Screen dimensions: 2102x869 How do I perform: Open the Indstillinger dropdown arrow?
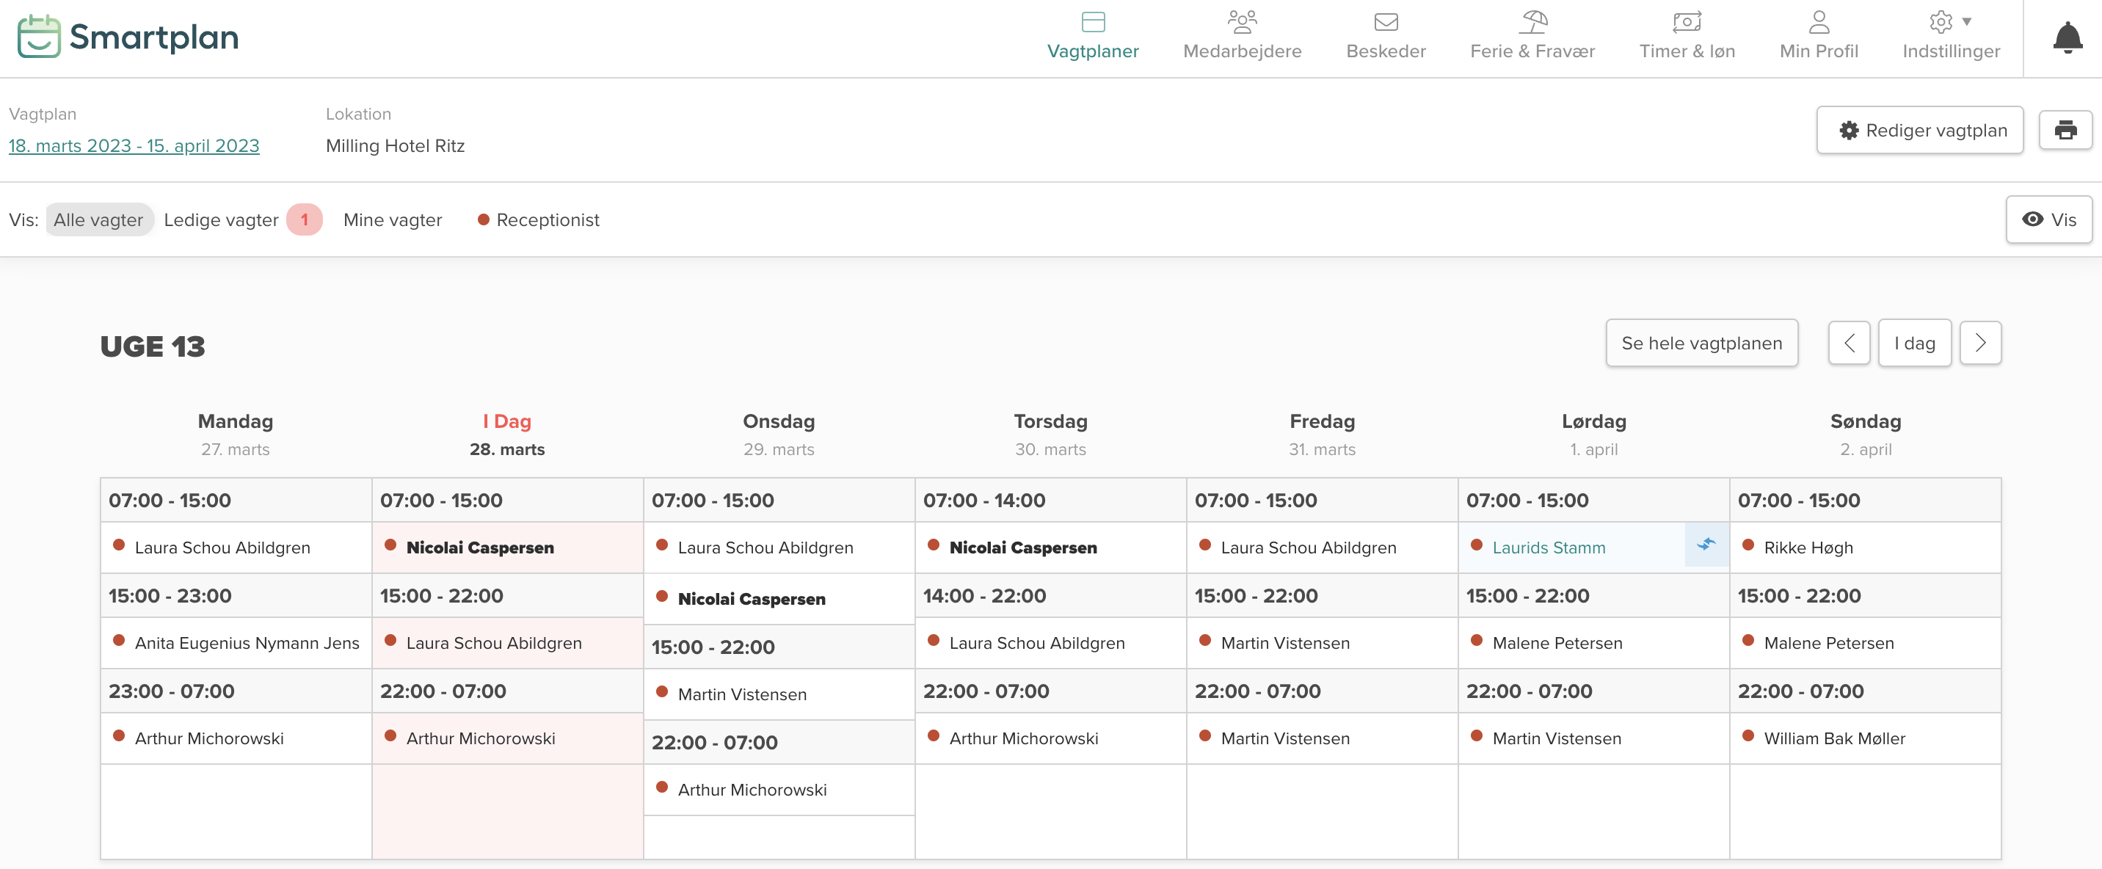[1965, 23]
